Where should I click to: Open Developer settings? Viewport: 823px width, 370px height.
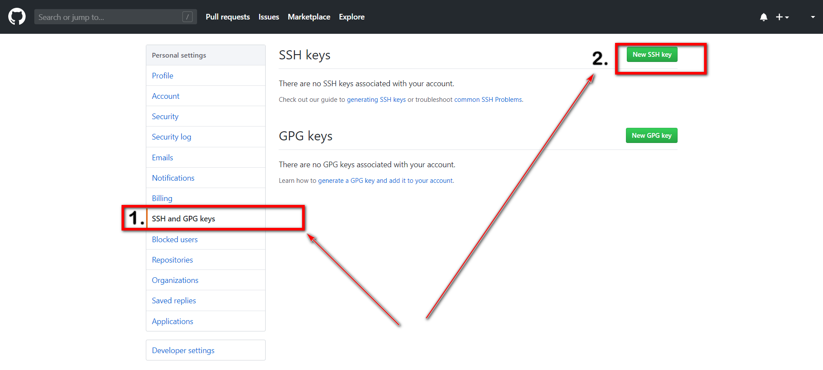pyautogui.click(x=183, y=351)
